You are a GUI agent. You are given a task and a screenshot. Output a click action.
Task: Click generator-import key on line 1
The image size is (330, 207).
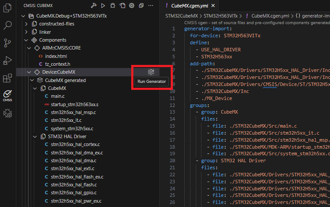coord(206,29)
